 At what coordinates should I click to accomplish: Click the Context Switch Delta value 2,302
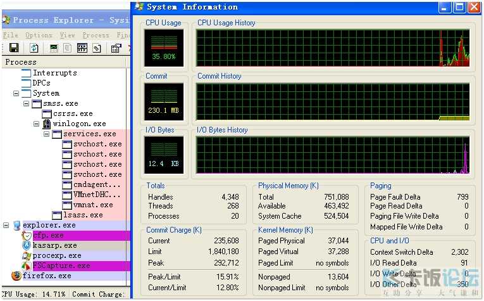460,252
